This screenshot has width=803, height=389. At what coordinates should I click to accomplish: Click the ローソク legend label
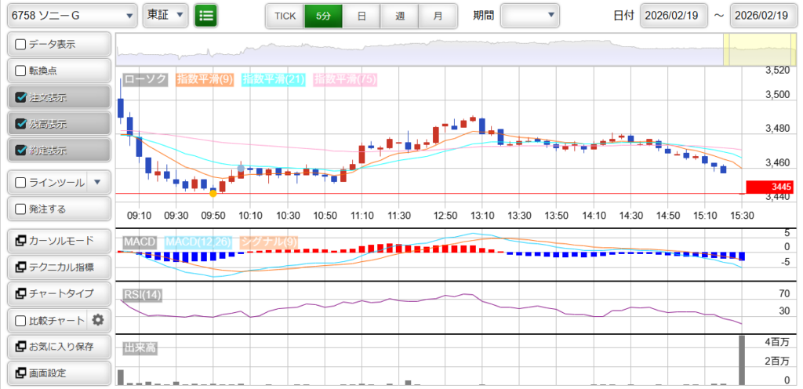pos(146,79)
